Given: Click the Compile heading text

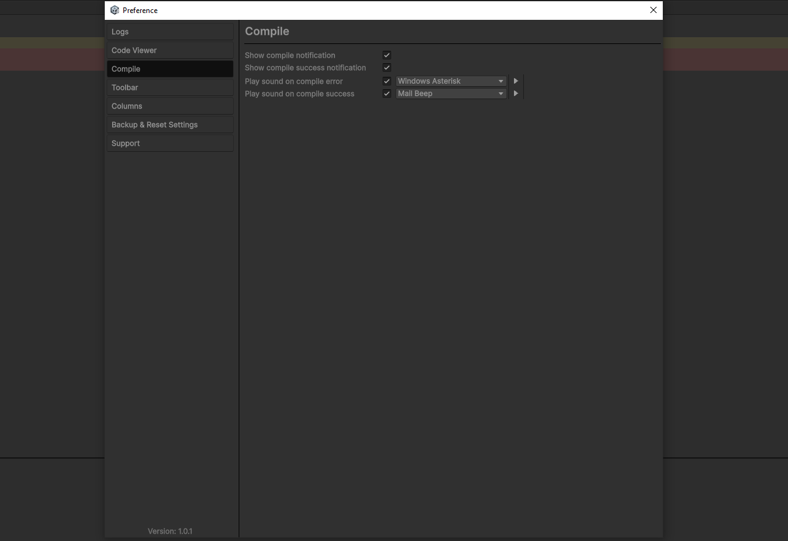Looking at the screenshot, I should 267,31.
